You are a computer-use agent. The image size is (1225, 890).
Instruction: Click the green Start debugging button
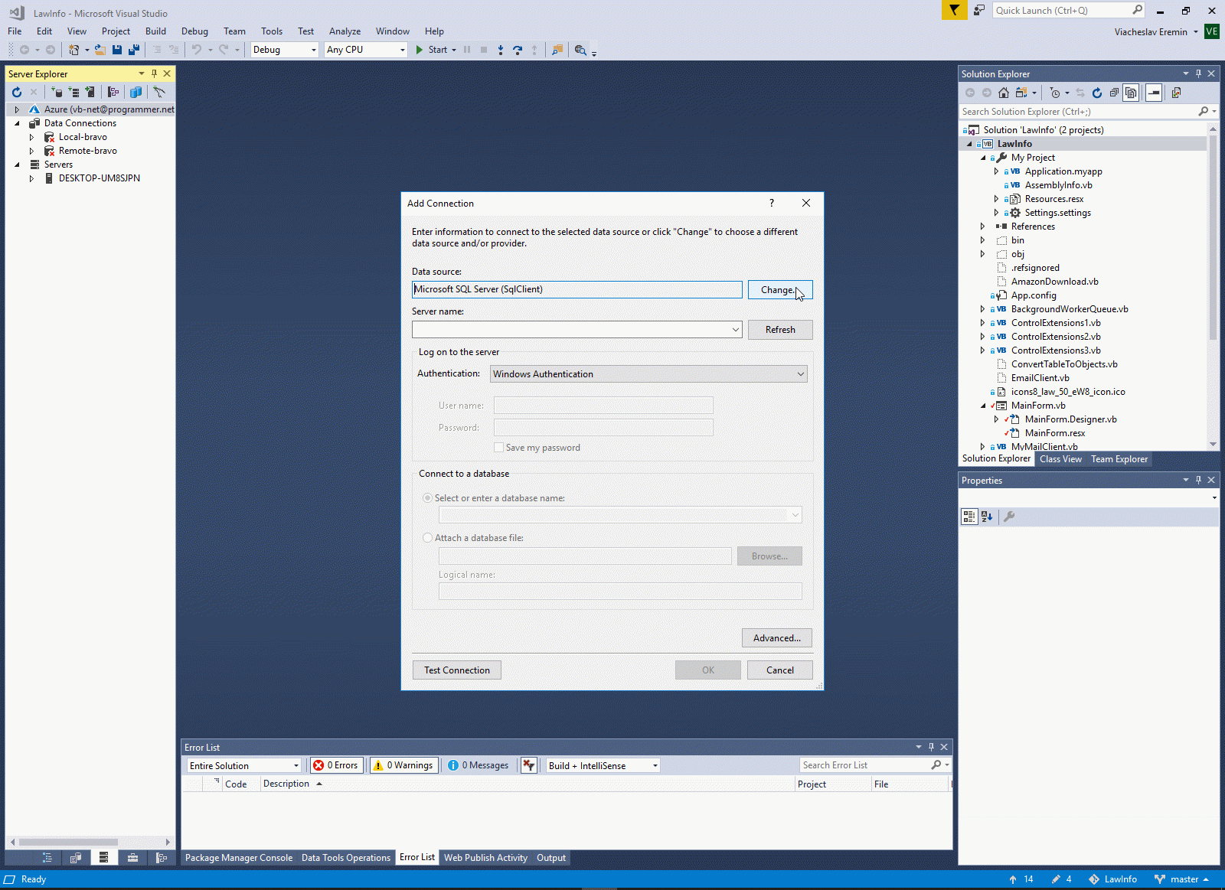tap(432, 50)
